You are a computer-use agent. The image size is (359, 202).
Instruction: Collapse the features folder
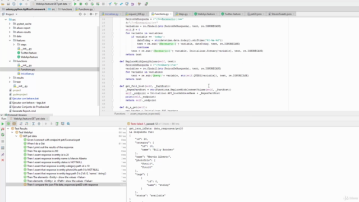[x=10, y=40]
